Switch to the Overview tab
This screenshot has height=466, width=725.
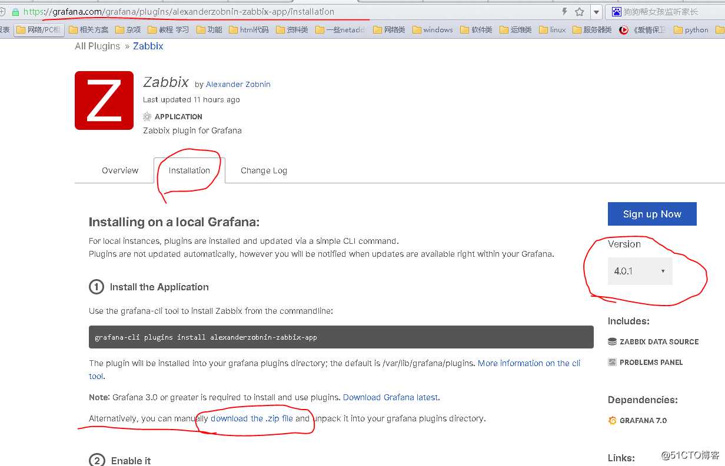click(120, 170)
